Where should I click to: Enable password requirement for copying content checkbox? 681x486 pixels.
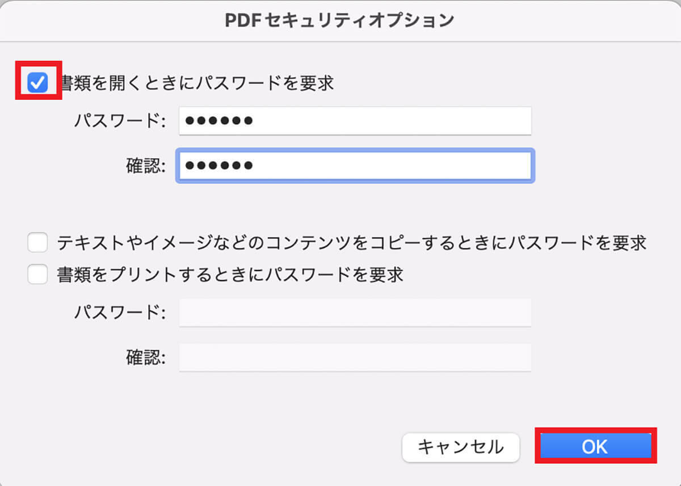tap(37, 243)
